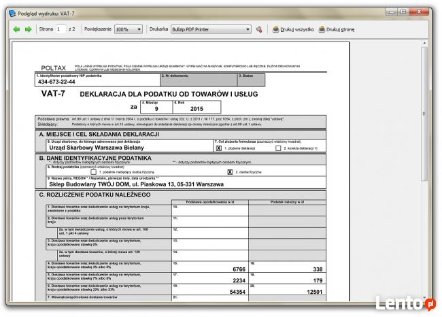Click Drukuj stronę button label
This screenshot has width=442, height=317.
341,29
